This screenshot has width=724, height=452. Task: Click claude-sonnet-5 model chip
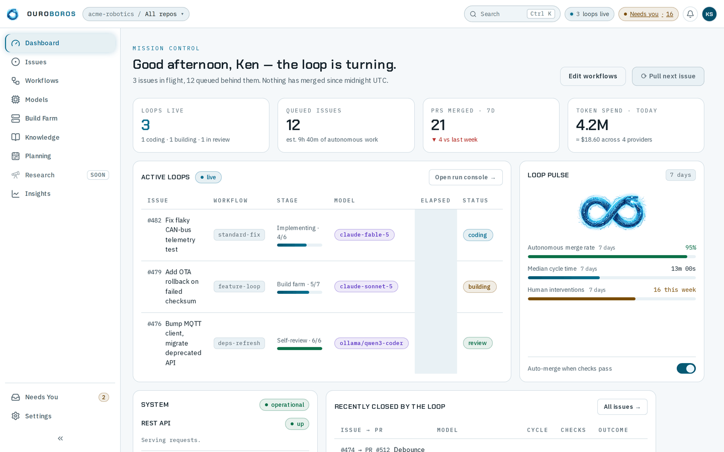(366, 286)
